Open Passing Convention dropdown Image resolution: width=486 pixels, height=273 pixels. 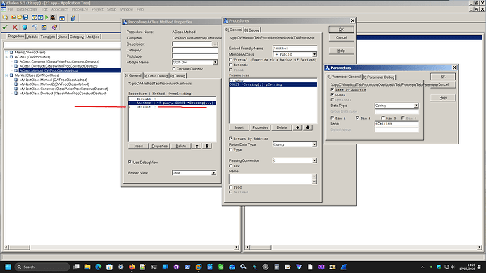314,160
